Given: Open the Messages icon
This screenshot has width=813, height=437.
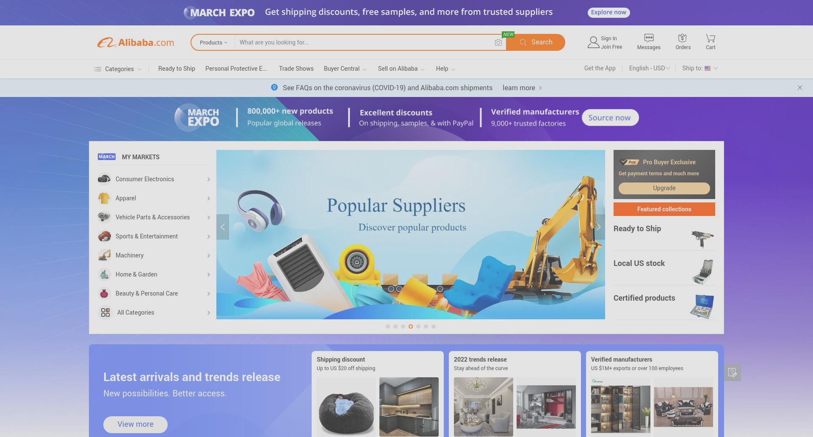Looking at the screenshot, I should pos(649,38).
